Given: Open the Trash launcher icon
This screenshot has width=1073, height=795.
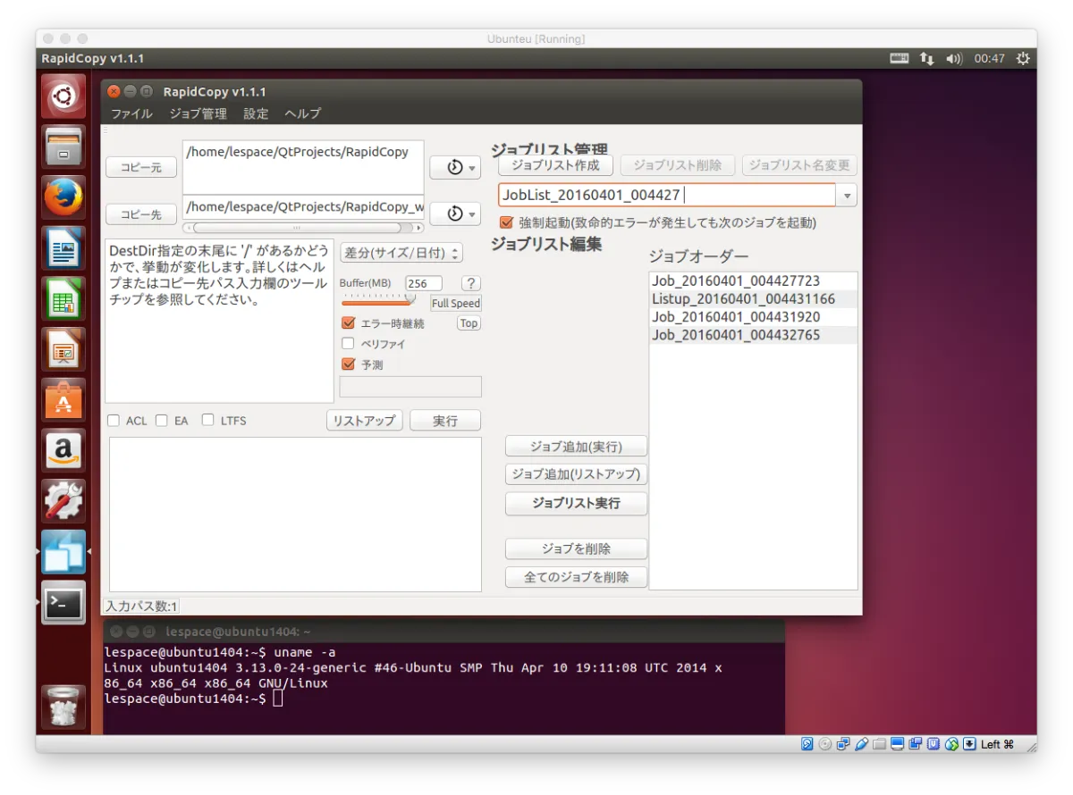Looking at the screenshot, I should [63, 707].
